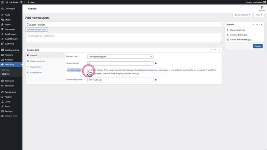Open Appearance sidebar item
This screenshot has height=150, width=267.
pyautogui.click(x=10, y=92)
